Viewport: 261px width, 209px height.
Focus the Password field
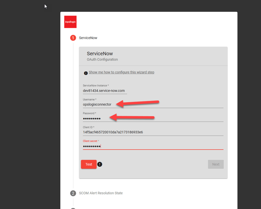(x=153, y=119)
